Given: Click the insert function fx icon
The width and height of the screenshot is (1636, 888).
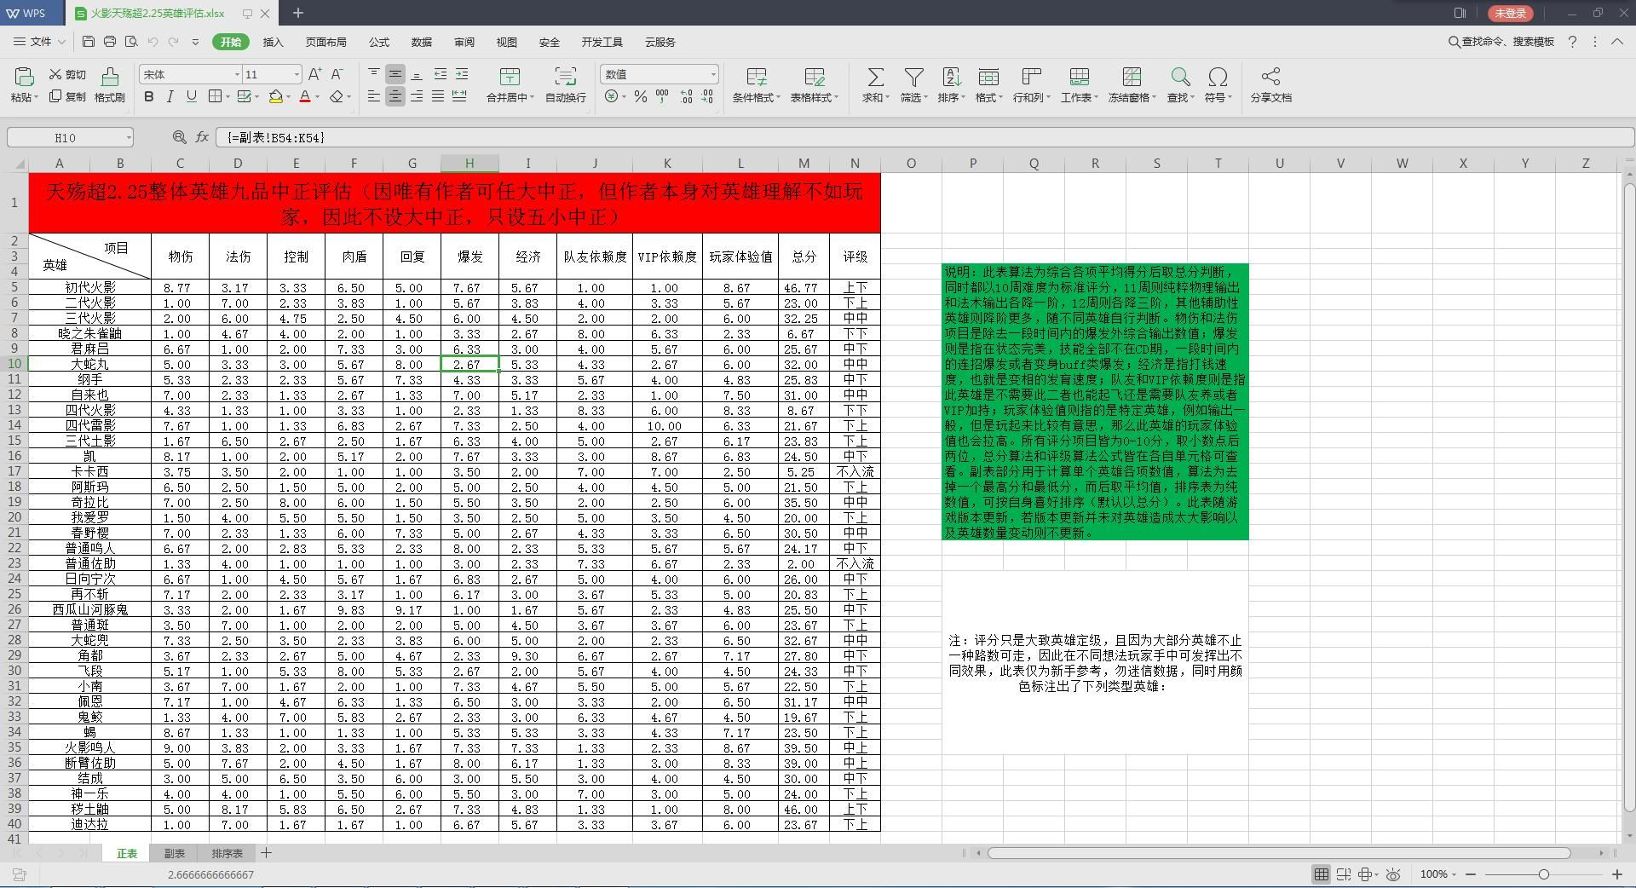Looking at the screenshot, I should 202,136.
